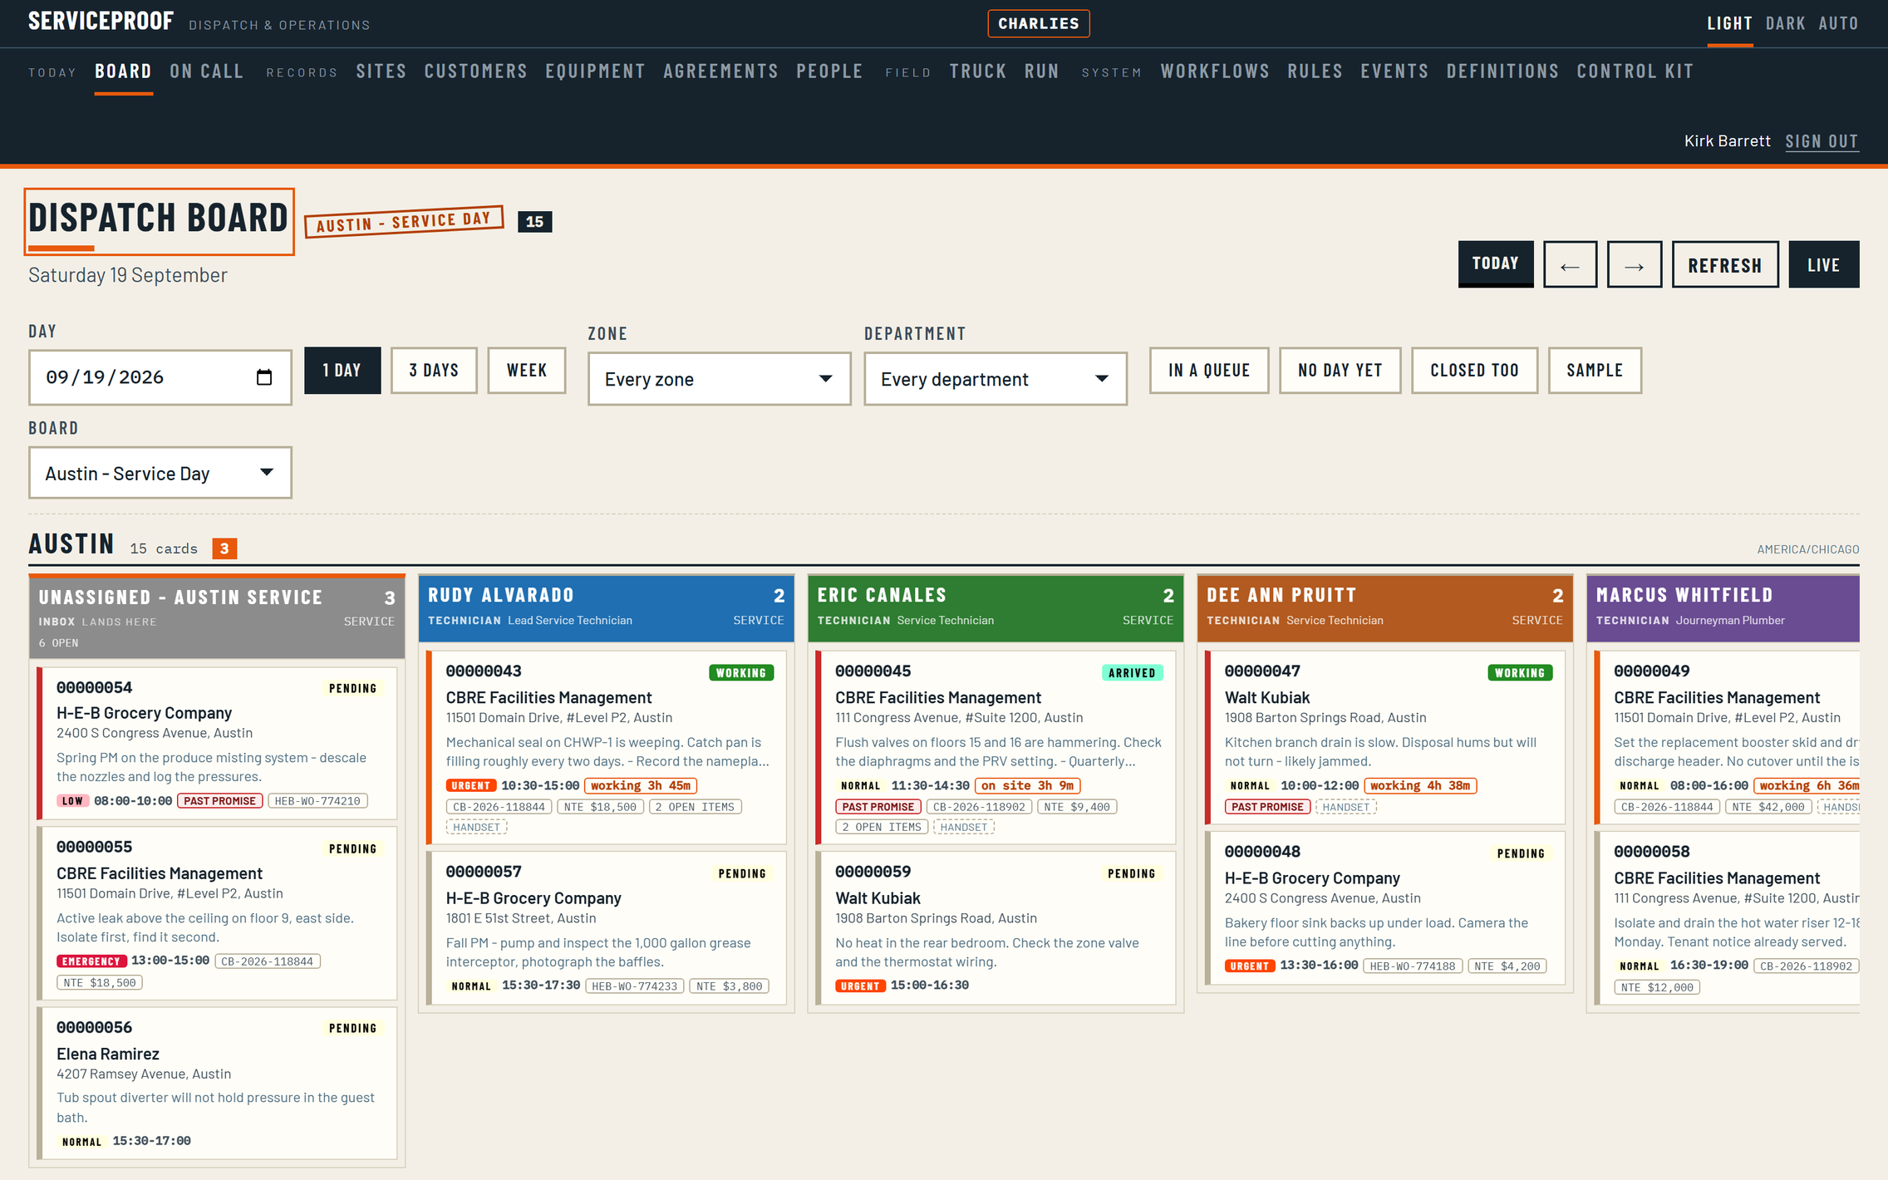
Task: Open work order card 00000043
Action: (607, 747)
